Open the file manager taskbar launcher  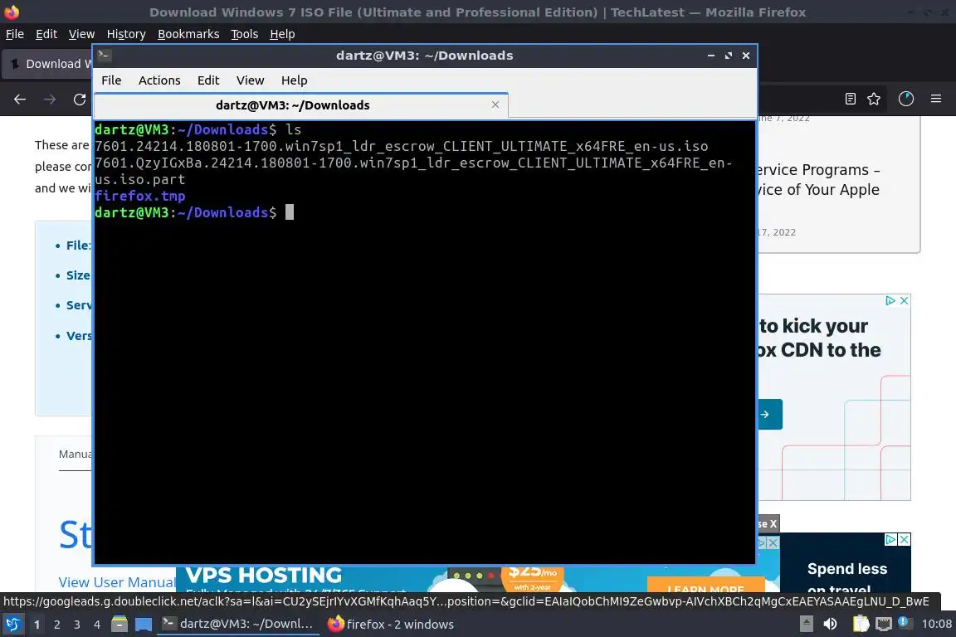119,625
